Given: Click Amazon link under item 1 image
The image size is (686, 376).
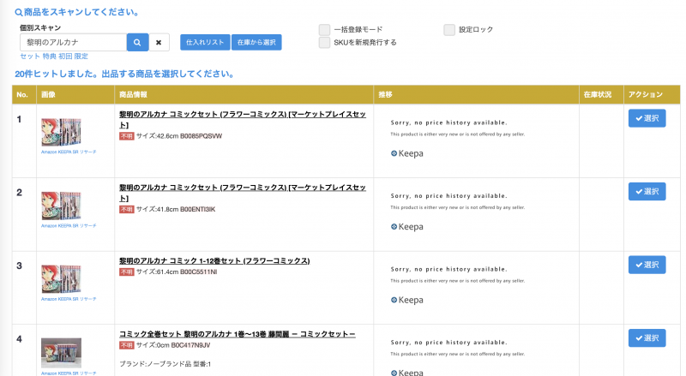Looking at the screenshot, I should click(x=49, y=152).
